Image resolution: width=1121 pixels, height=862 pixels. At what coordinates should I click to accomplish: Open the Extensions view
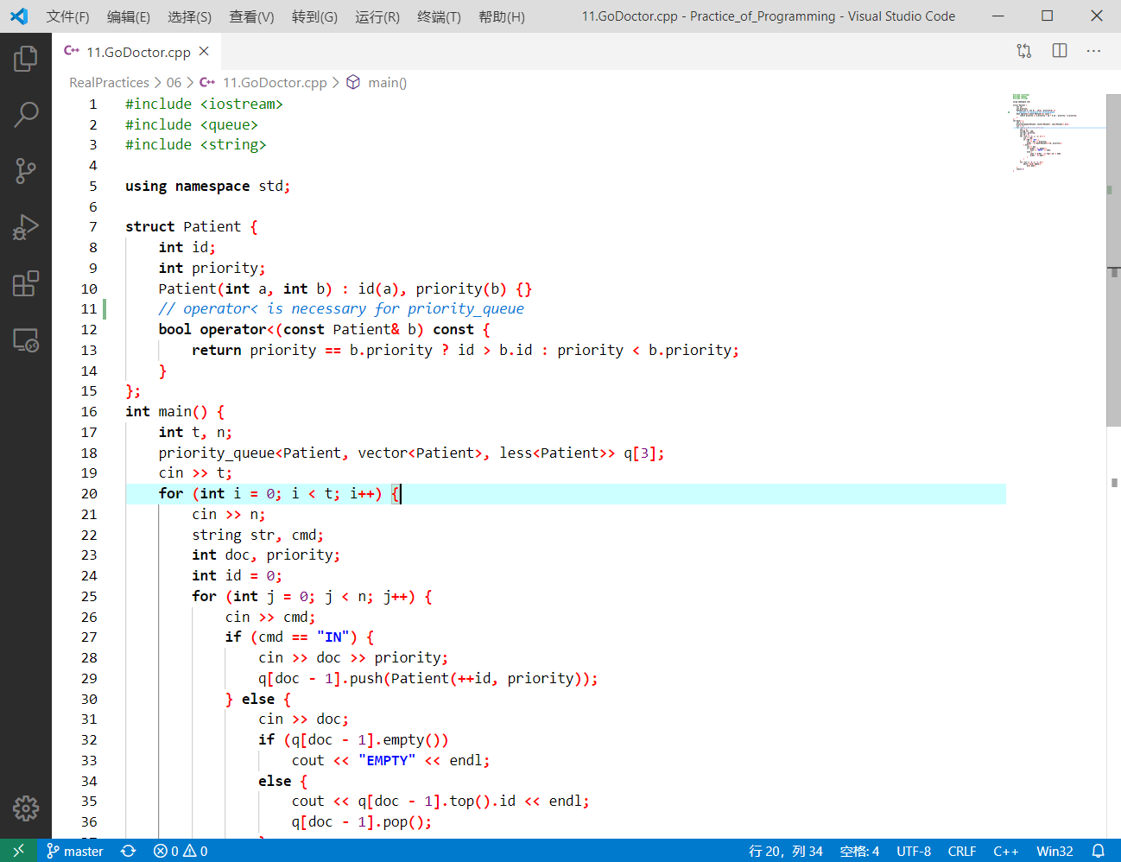coord(25,284)
